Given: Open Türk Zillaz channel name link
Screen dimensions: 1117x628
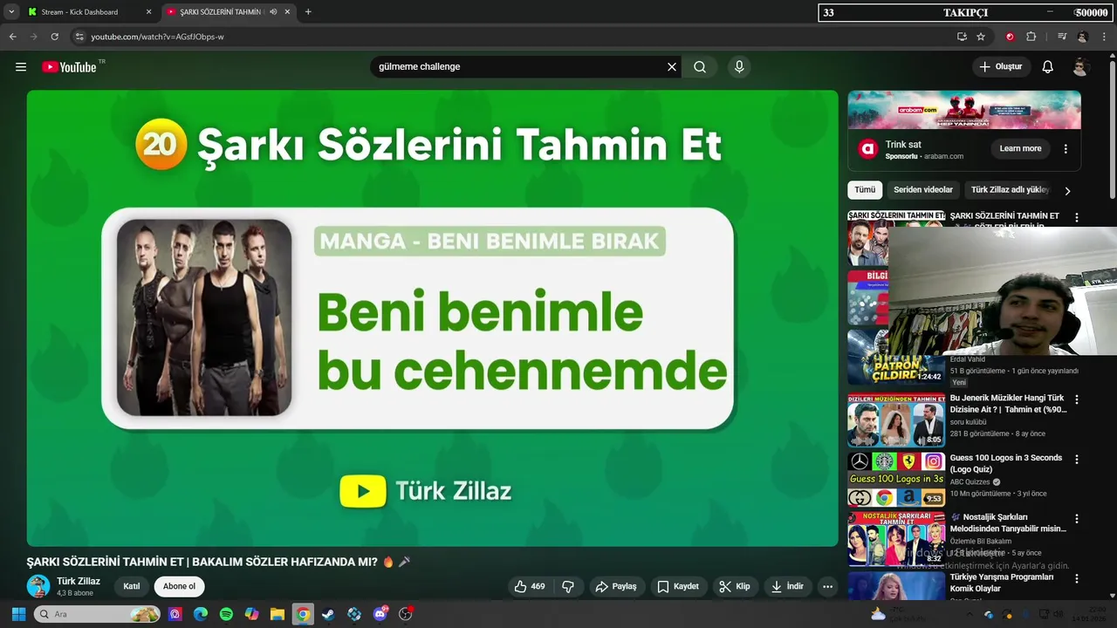Looking at the screenshot, I should coord(79,582).
